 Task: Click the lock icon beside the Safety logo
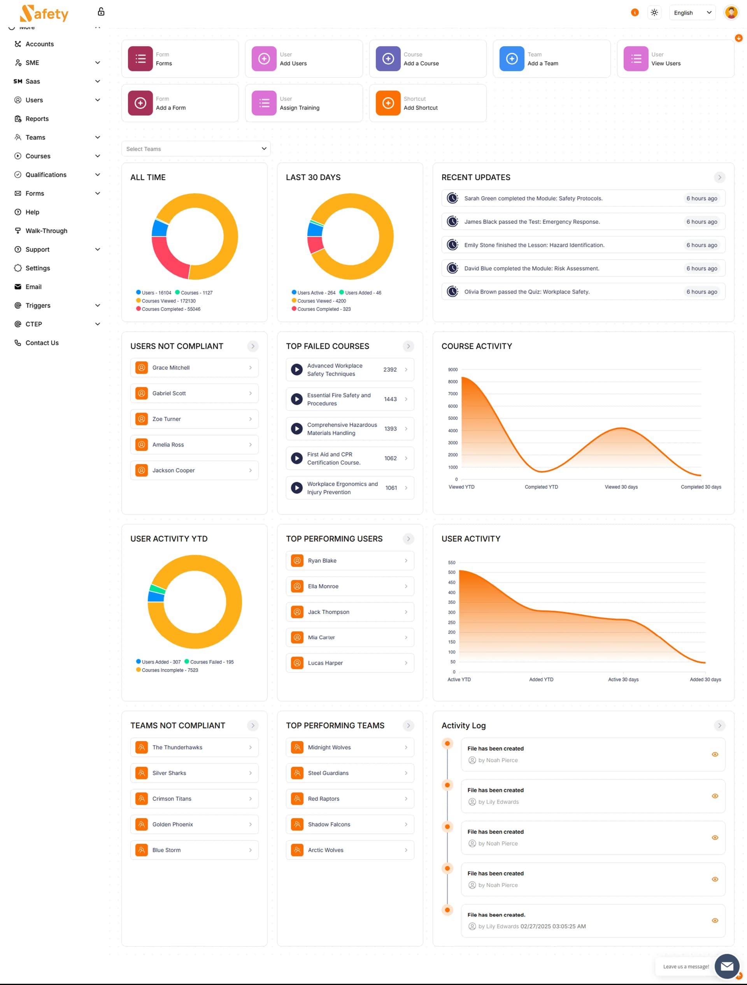pyautogui.click(x=101, y=12)
